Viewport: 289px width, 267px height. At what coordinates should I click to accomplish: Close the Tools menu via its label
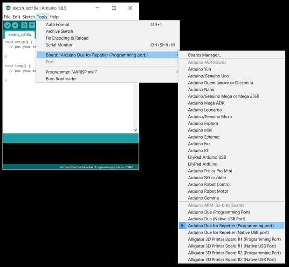42,17
